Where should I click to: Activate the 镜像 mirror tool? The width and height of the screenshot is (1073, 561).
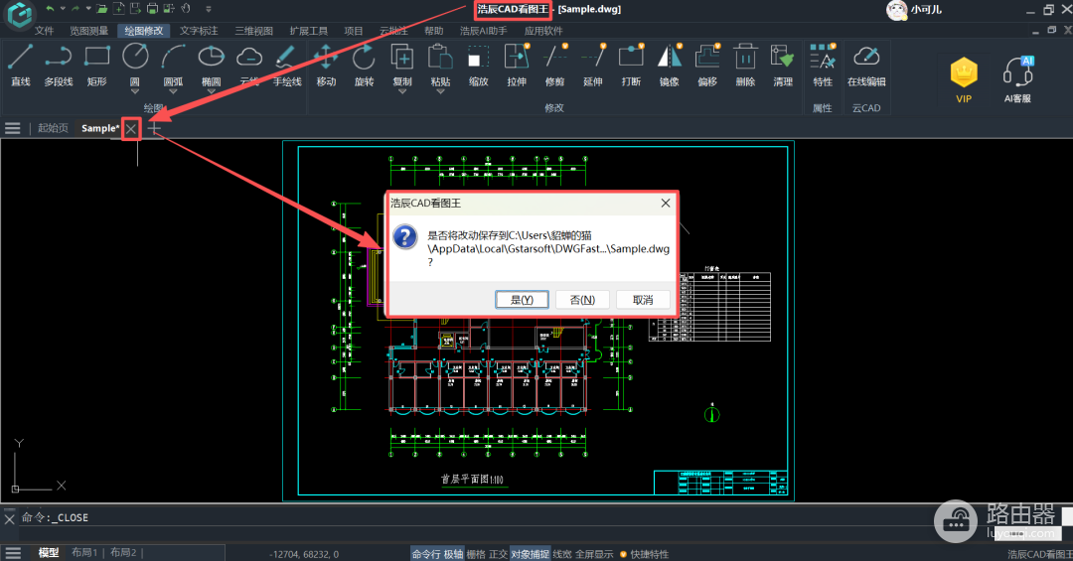670,66
